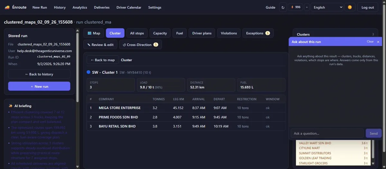Click the Back to map button
386x169 pixels.
[103, 60]
